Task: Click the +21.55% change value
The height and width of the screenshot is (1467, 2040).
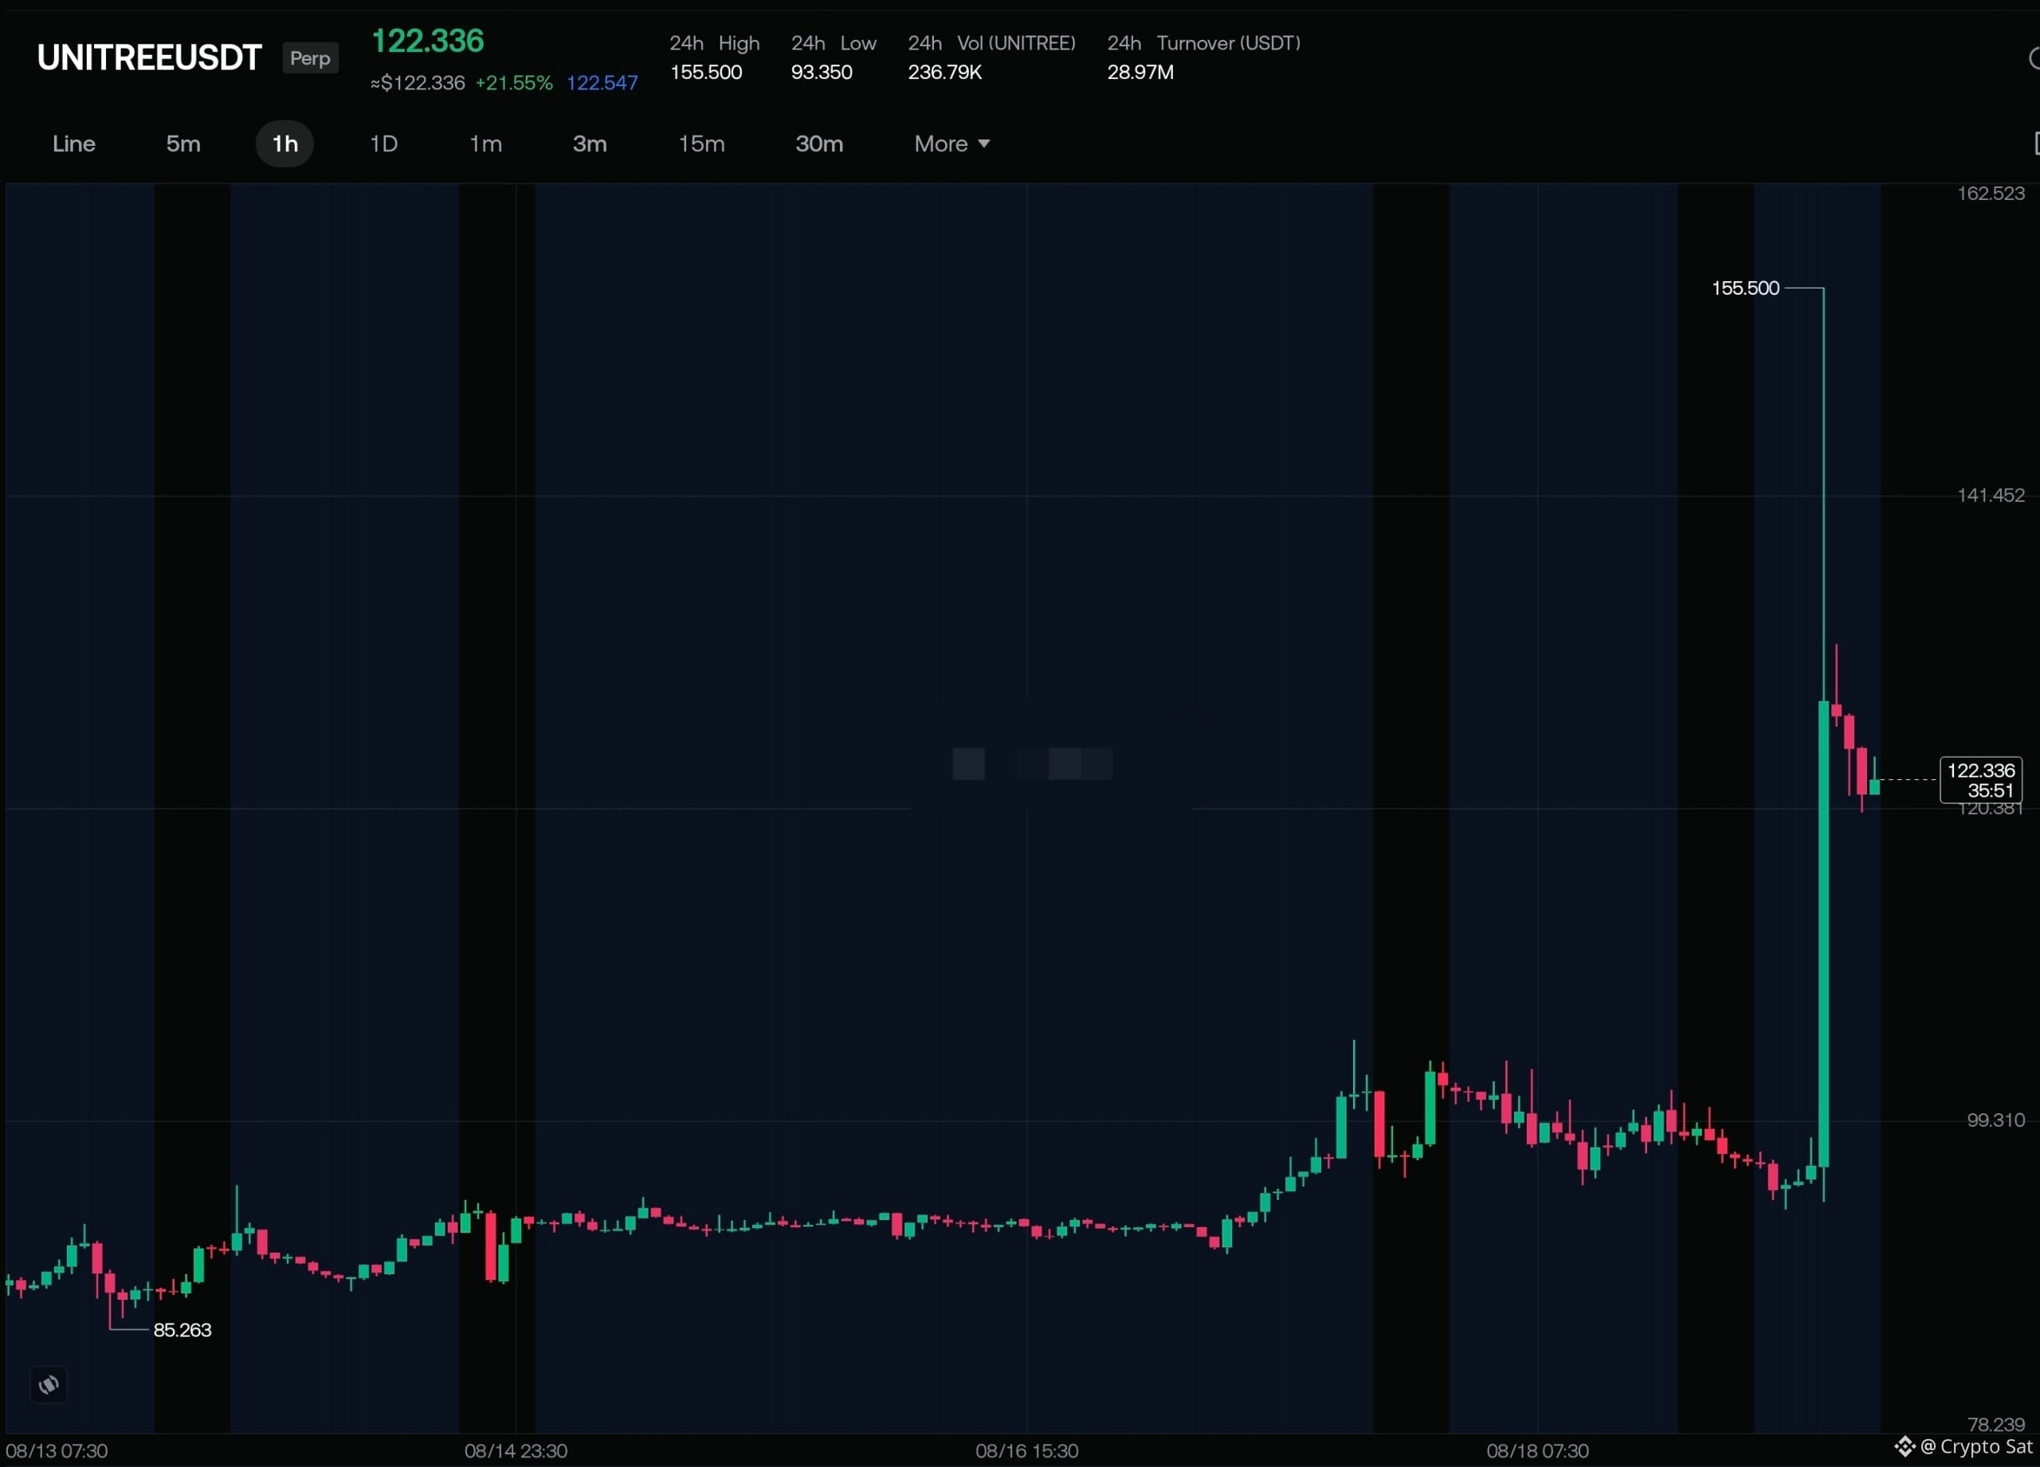Action: 514,83
